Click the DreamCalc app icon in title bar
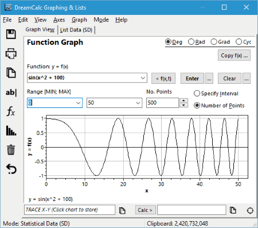The width and height of the screenshot is (258, 228). tap(8, 7)
